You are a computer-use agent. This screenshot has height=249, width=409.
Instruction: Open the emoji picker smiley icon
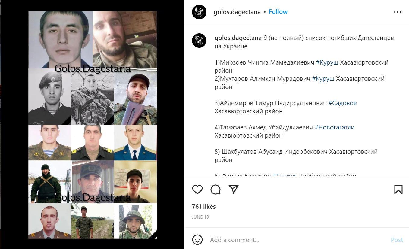tap(197, 240)
